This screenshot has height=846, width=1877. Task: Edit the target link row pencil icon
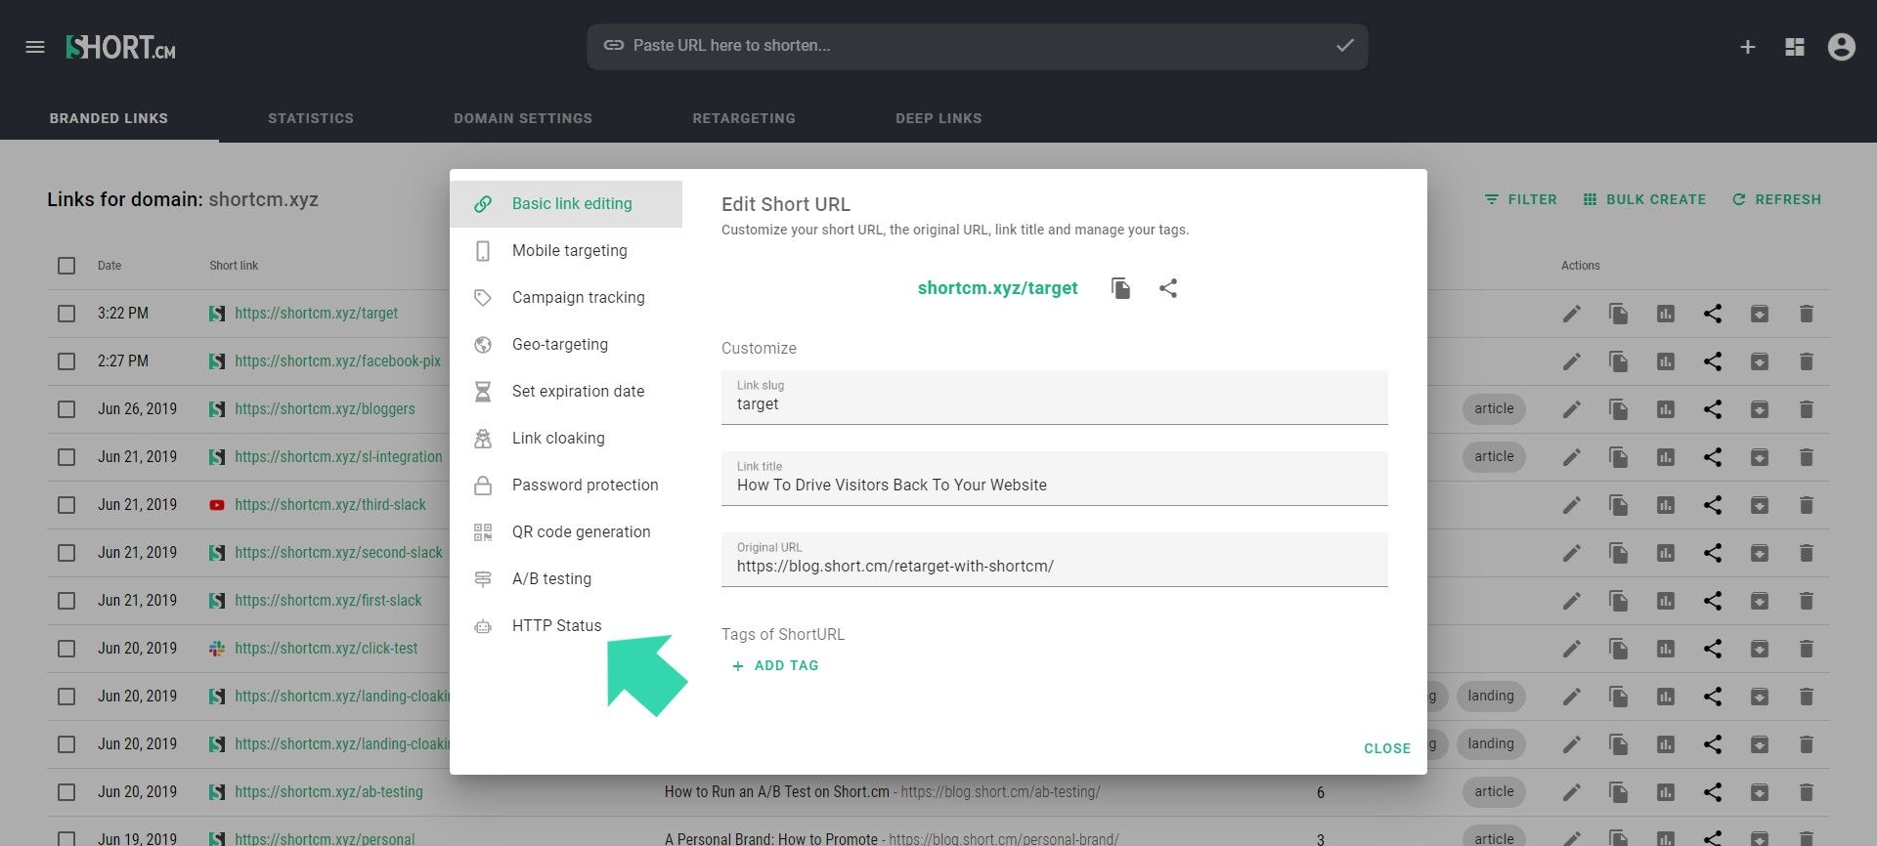click(1572, 314)
